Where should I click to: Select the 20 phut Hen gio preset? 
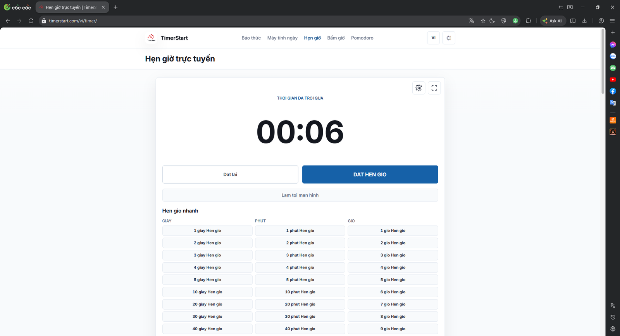click(300, 304)
